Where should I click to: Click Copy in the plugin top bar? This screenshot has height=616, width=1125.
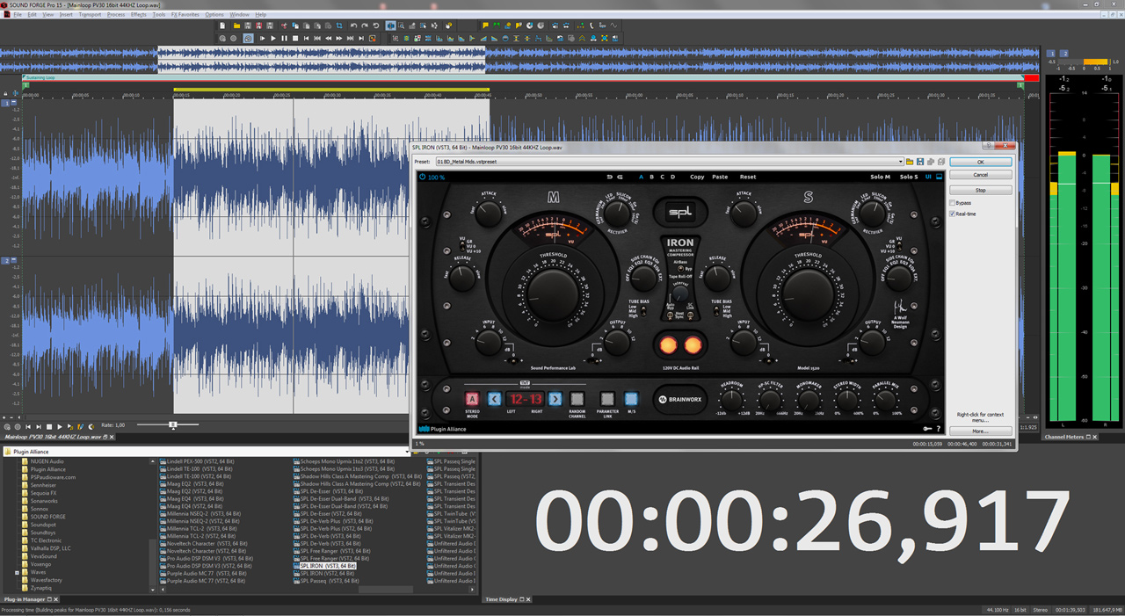(x=697, y=177)
